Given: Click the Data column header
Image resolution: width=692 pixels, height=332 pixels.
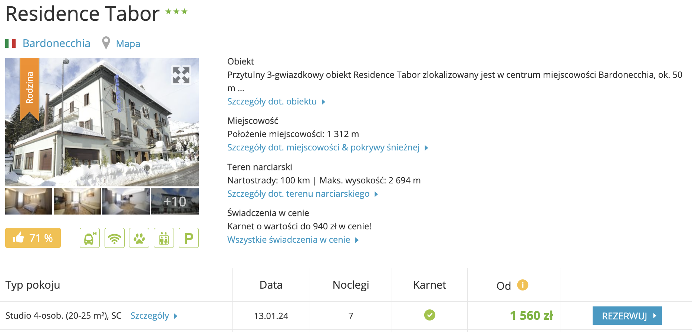Looking at the screenshot, I should pos(271,285).
